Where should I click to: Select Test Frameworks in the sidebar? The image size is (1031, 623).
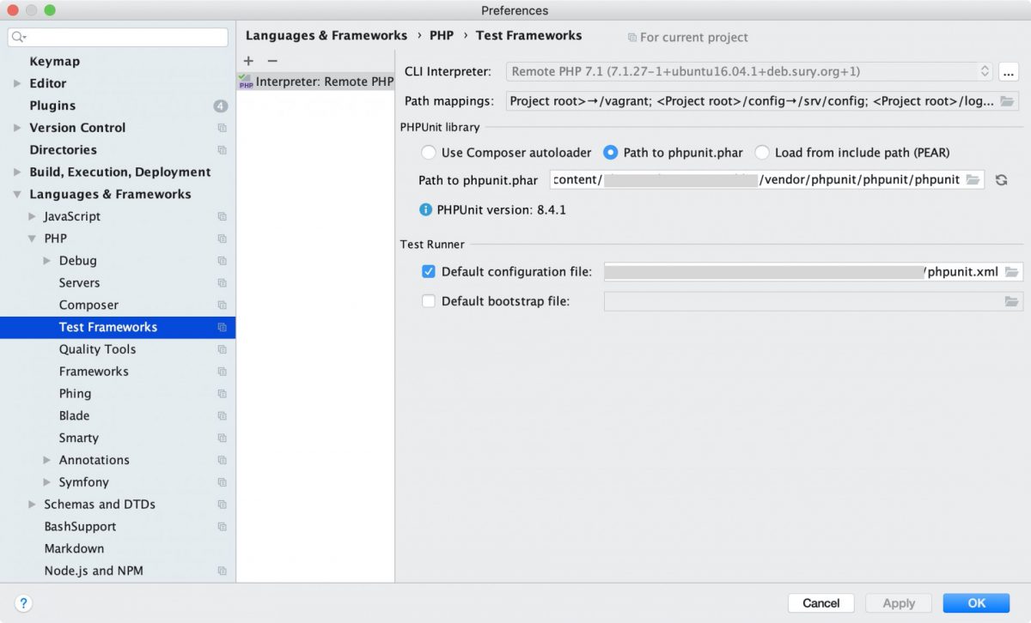coord(118,327)
